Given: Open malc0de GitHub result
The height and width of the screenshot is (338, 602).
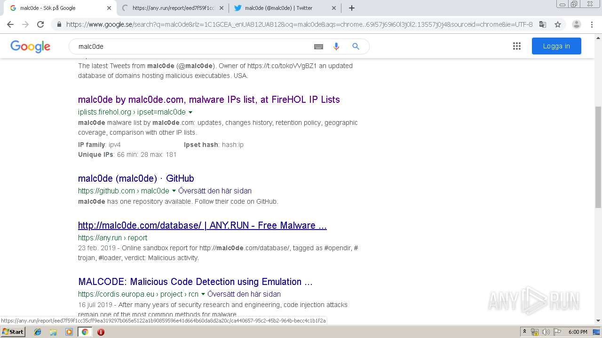Looking at the screenshot, I should [136, 178].
